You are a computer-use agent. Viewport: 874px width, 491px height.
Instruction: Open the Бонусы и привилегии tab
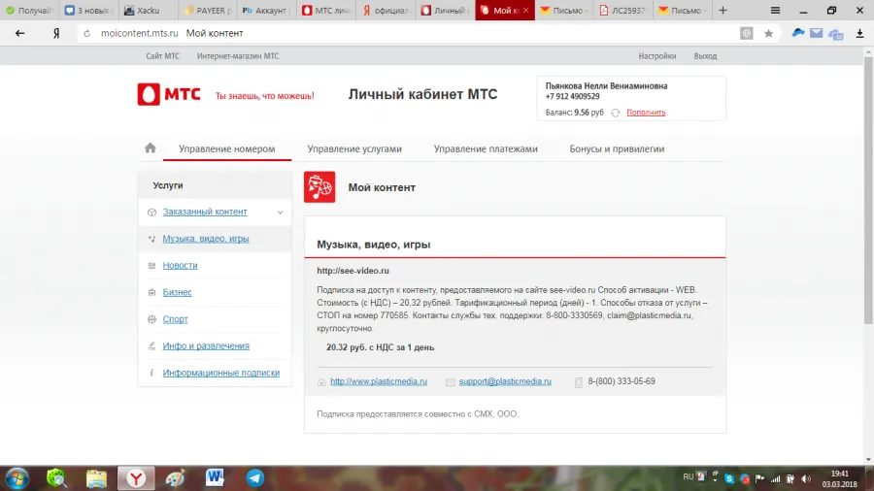(617, 148)
